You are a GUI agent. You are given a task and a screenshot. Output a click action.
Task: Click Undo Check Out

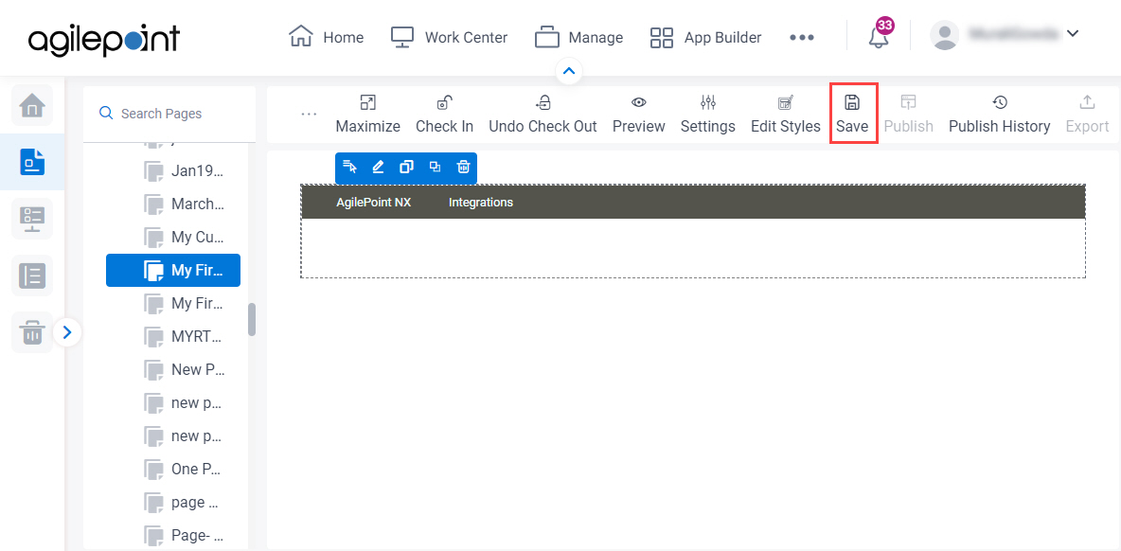coord(543,115)
